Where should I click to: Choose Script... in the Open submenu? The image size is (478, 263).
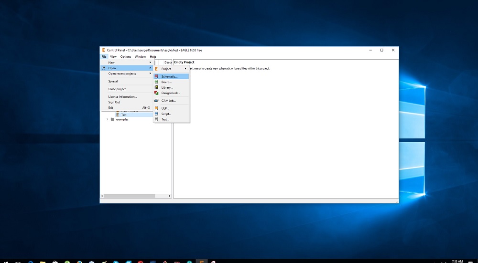click(171, 114)
